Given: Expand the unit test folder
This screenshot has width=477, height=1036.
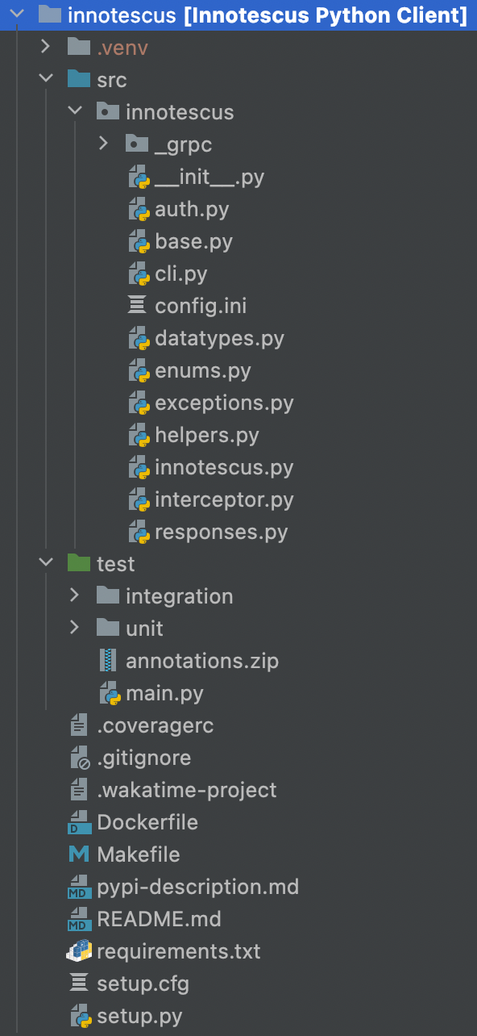Looking at the screenshot, I should click(x=75, y=628).
